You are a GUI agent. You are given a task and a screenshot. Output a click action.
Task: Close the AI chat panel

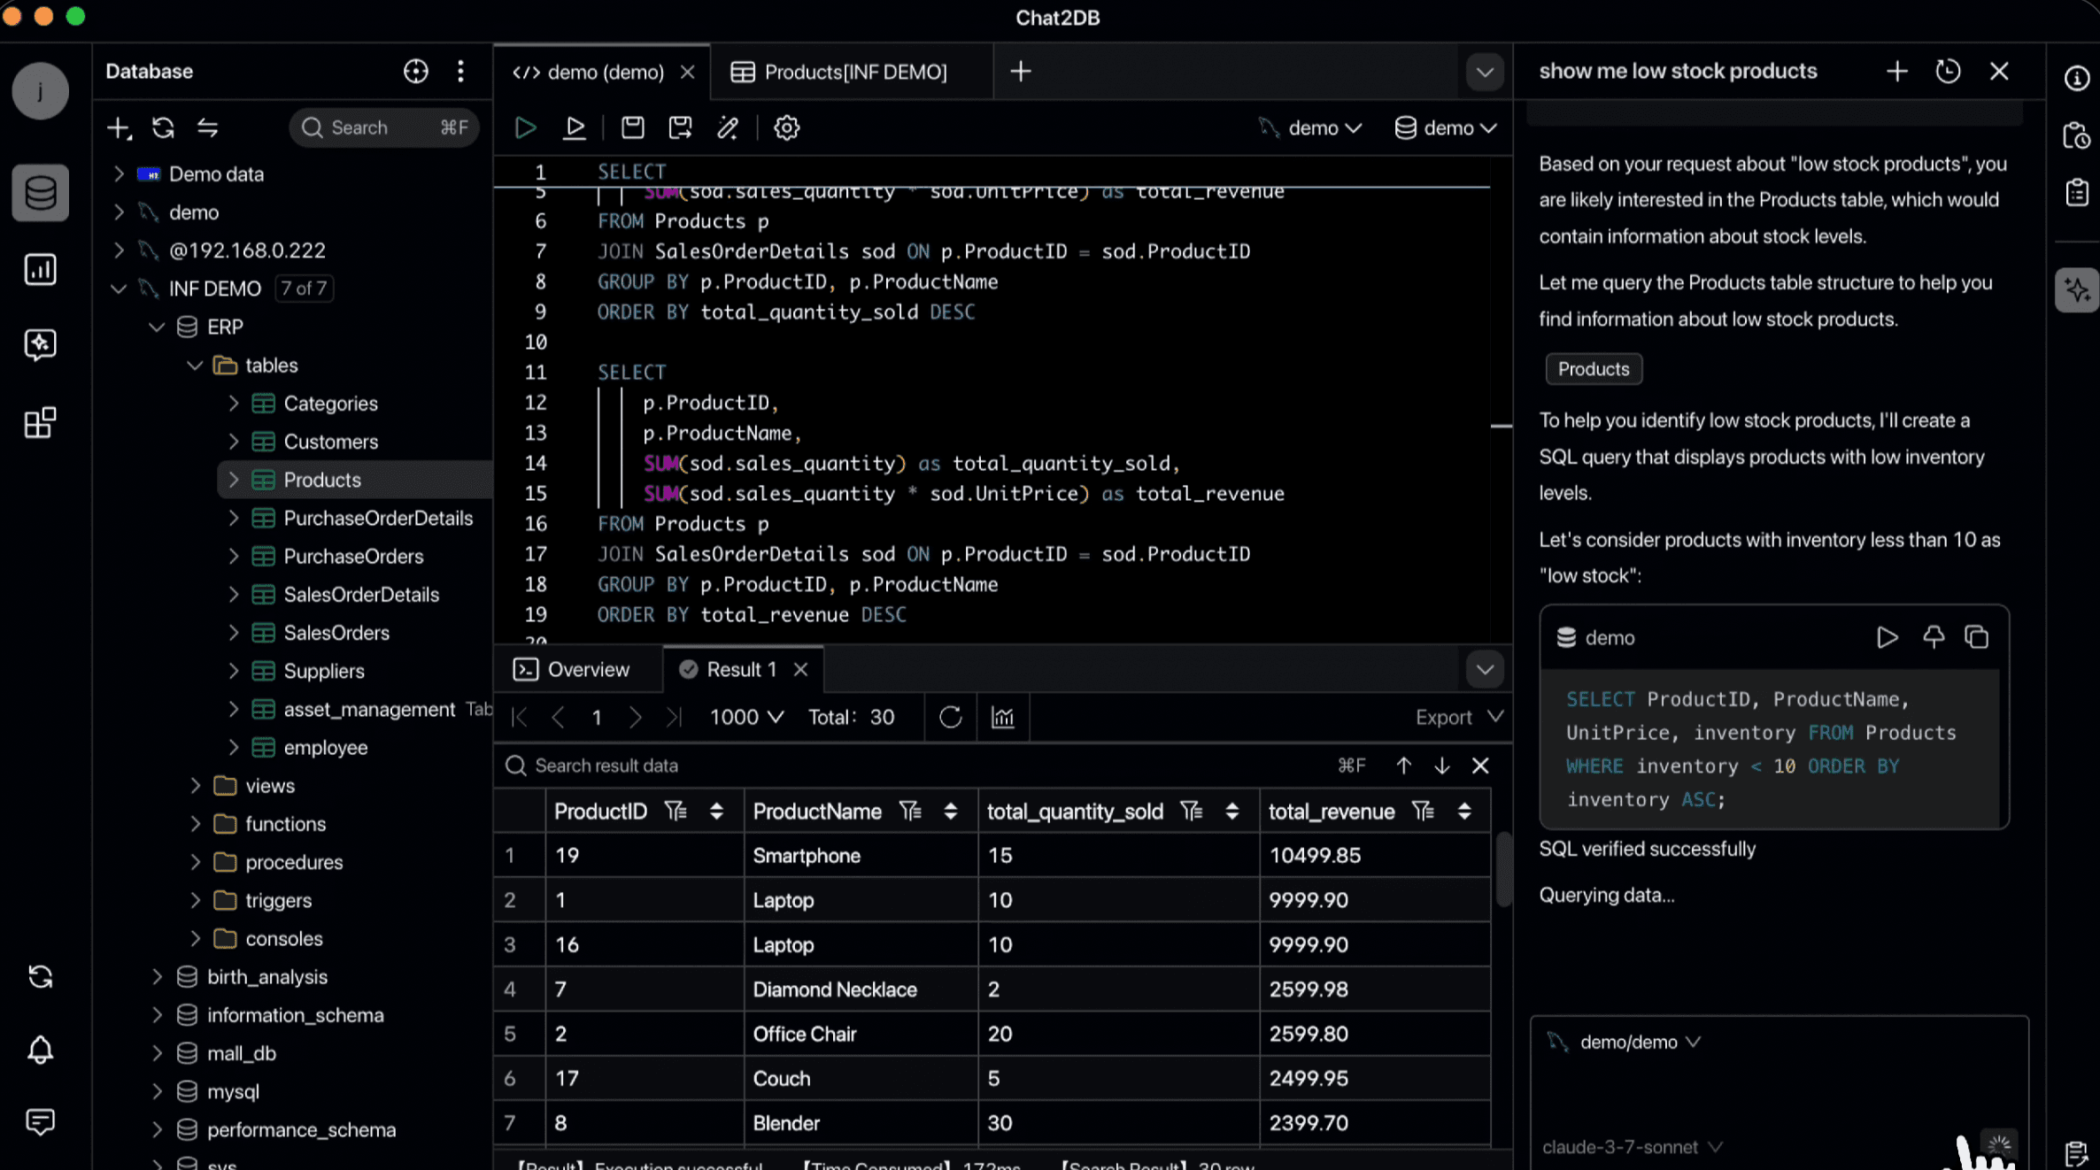[1999, 71]
